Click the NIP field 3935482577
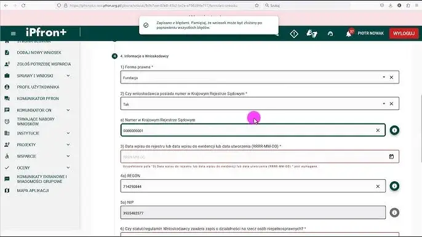 (x=253, y=213)
